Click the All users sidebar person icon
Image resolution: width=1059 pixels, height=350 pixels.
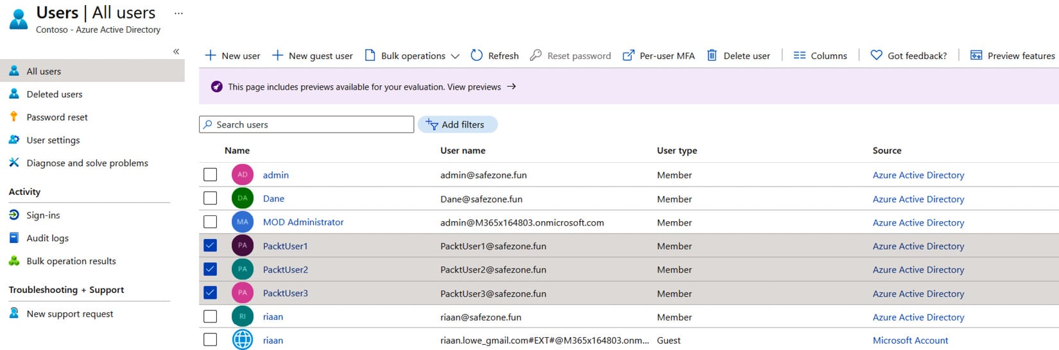[14, 71]
